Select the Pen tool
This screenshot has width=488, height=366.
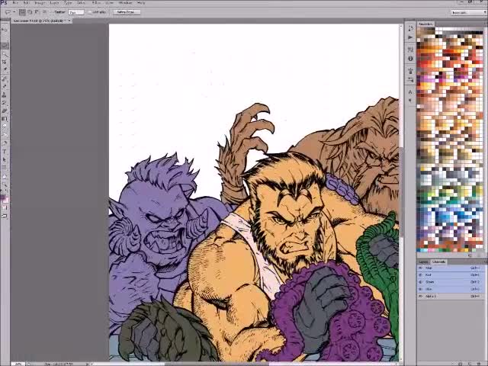coord(5,143)
